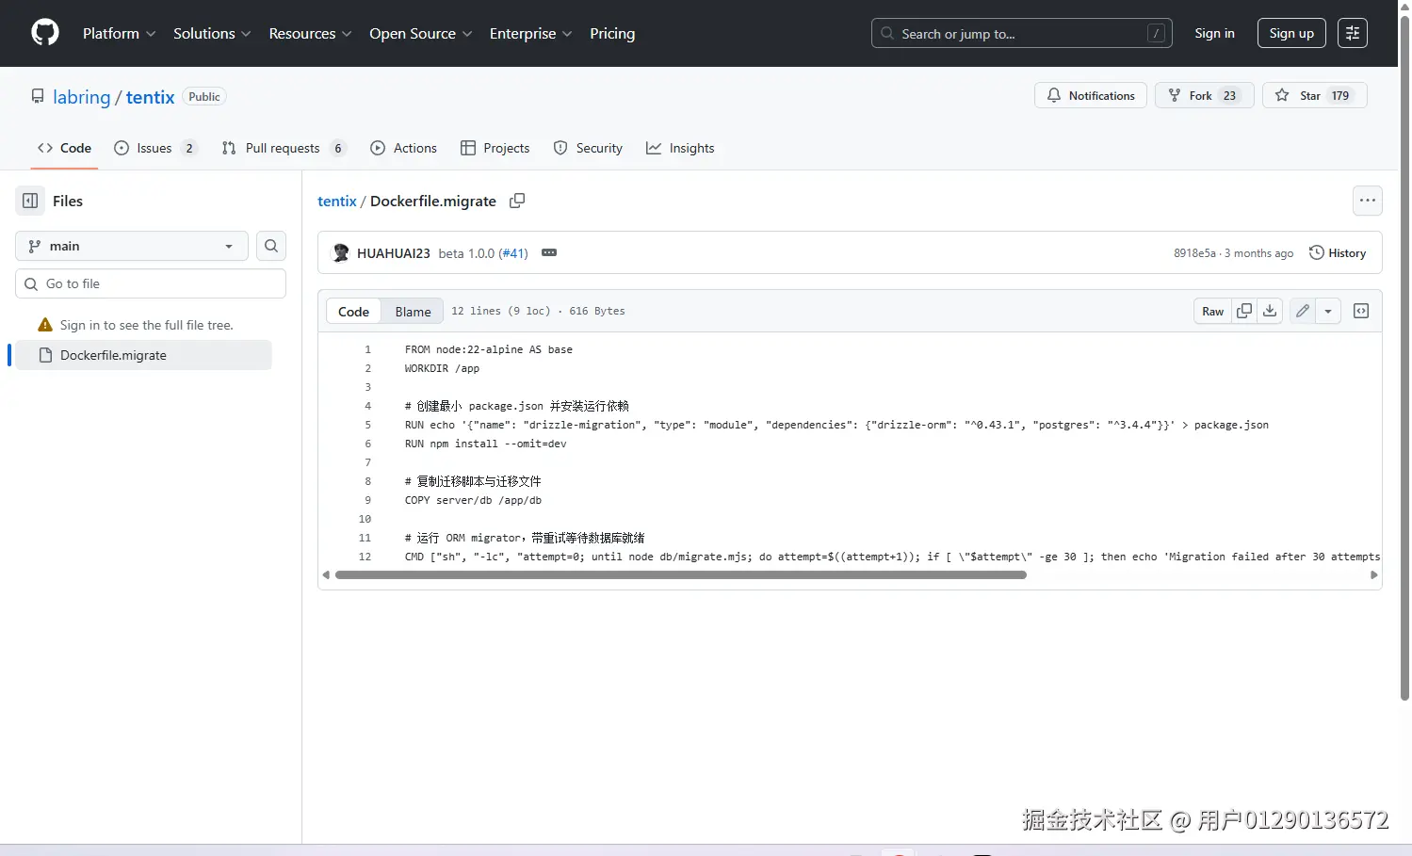1412x856 pixels.
Task: Click the Sign in link
Action: pos(1214,33)
